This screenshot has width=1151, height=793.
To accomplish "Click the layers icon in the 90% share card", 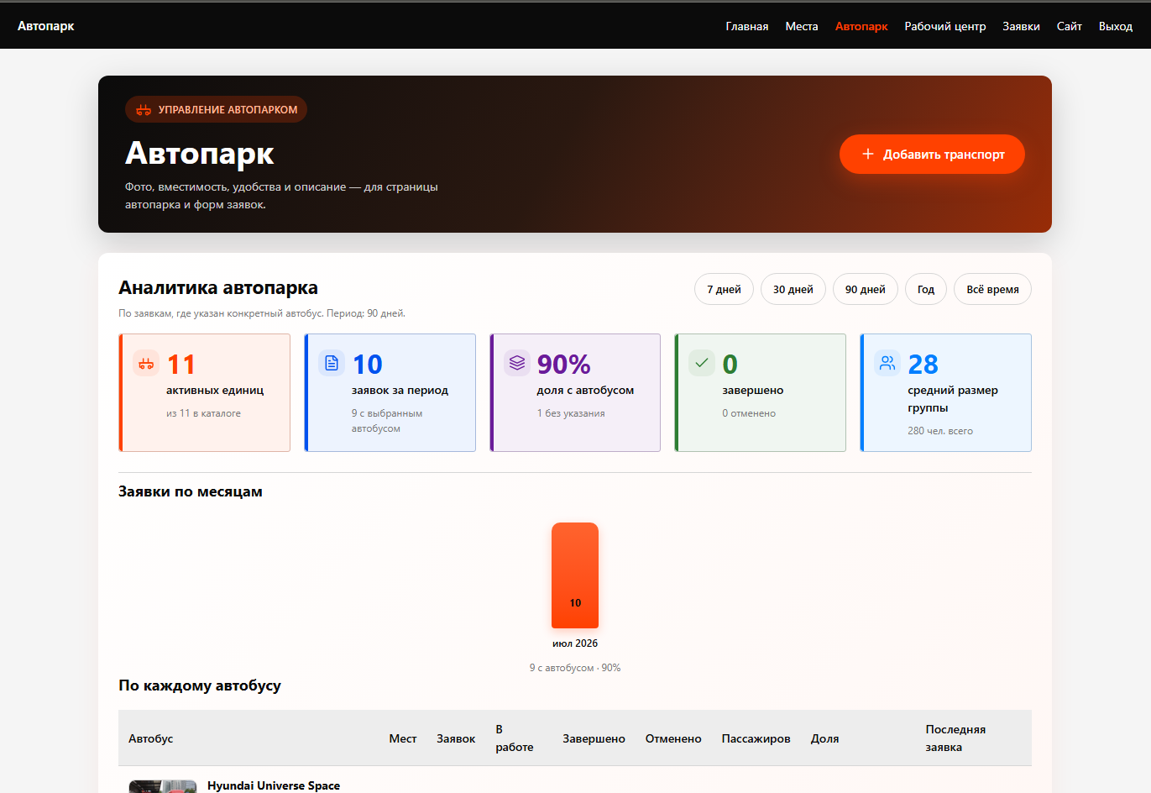I will click(517, 363).
